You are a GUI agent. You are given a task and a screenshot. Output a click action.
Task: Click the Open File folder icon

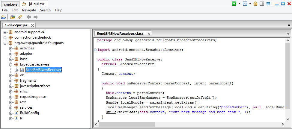click(3, 17)
